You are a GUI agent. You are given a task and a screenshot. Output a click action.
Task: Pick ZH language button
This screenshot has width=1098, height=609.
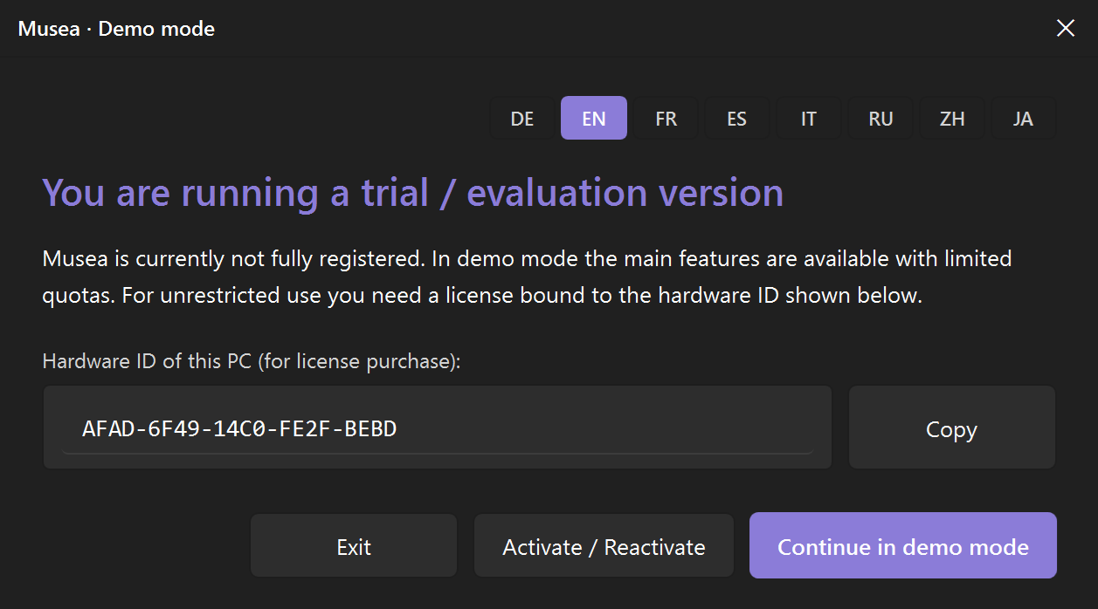pos(952,118)
